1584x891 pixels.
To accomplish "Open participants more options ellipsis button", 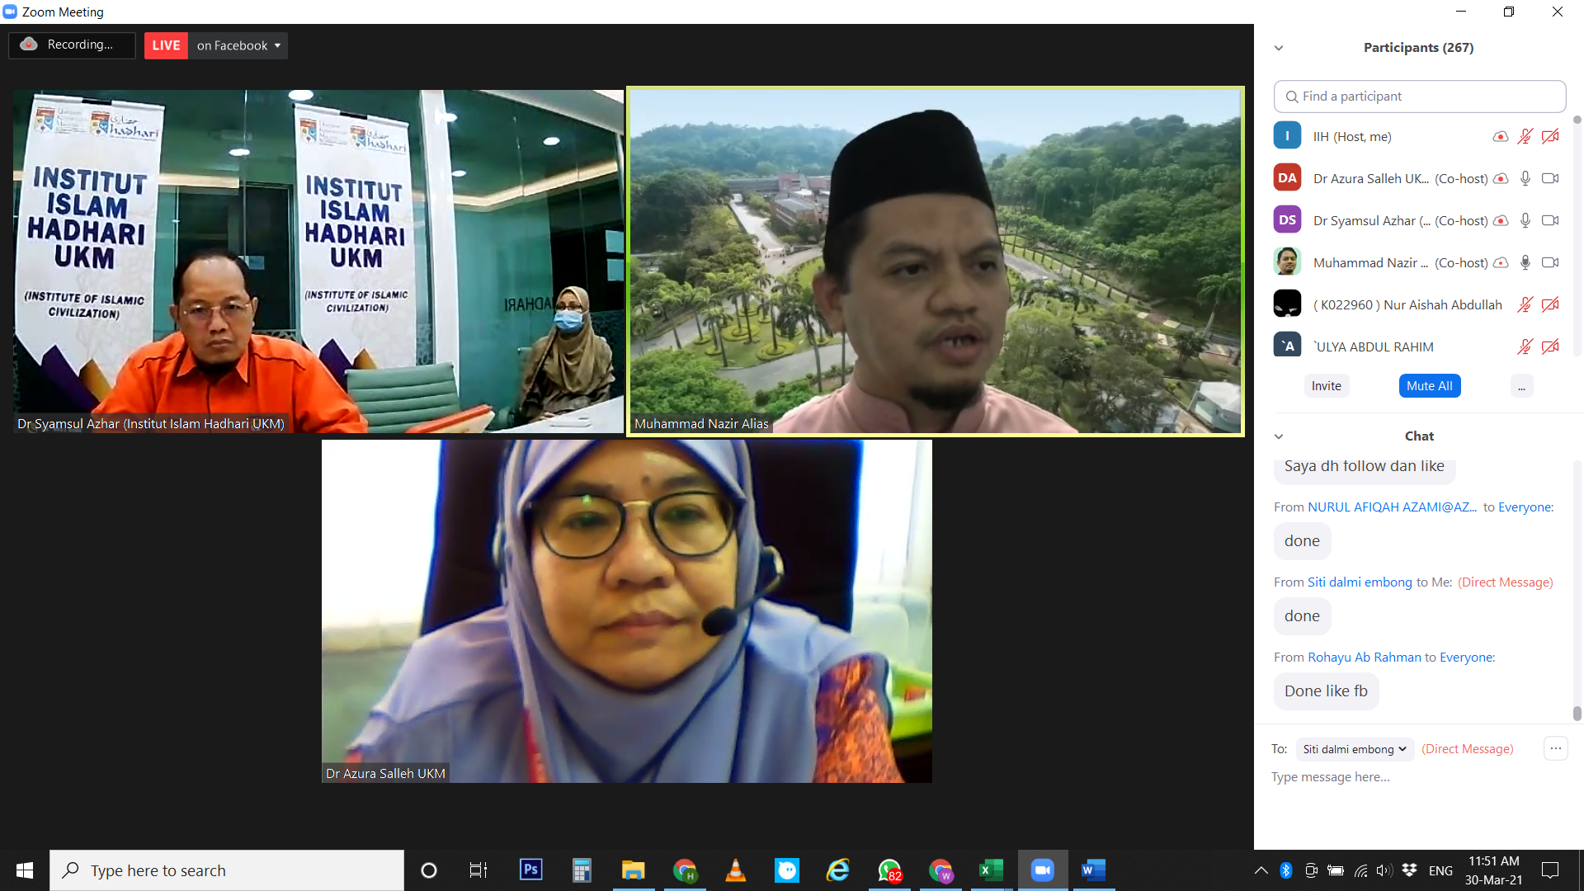I will click(x=1521, y=386).
